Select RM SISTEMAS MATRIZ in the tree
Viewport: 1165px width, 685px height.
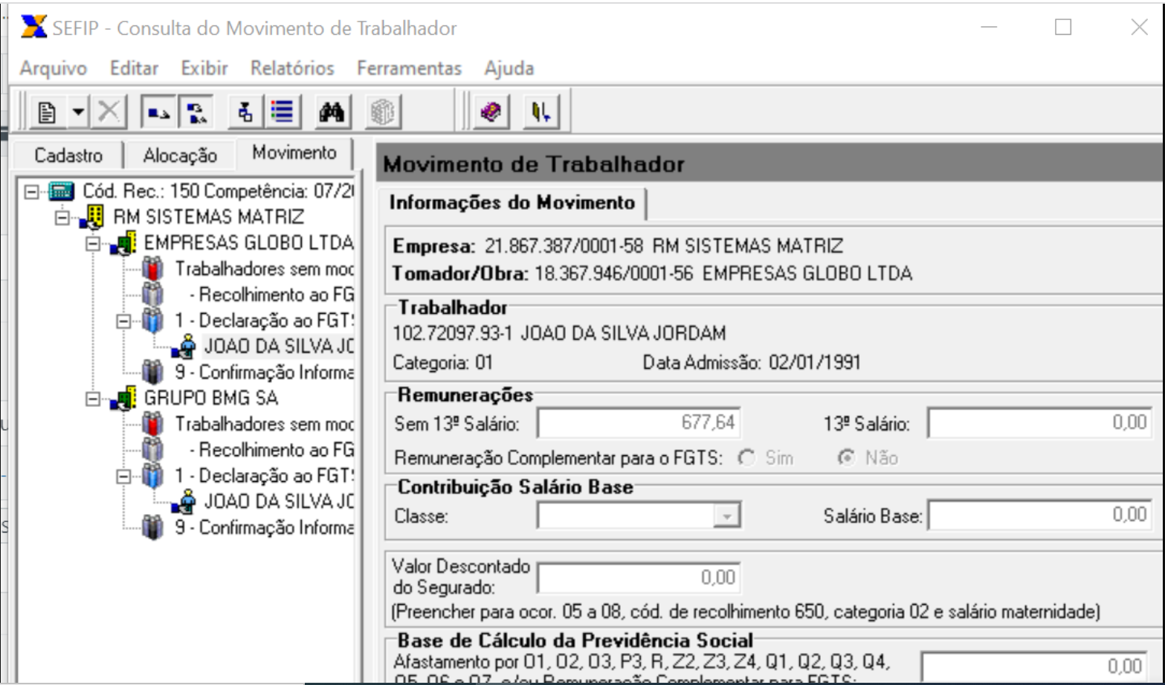click(x=209, y=217)
